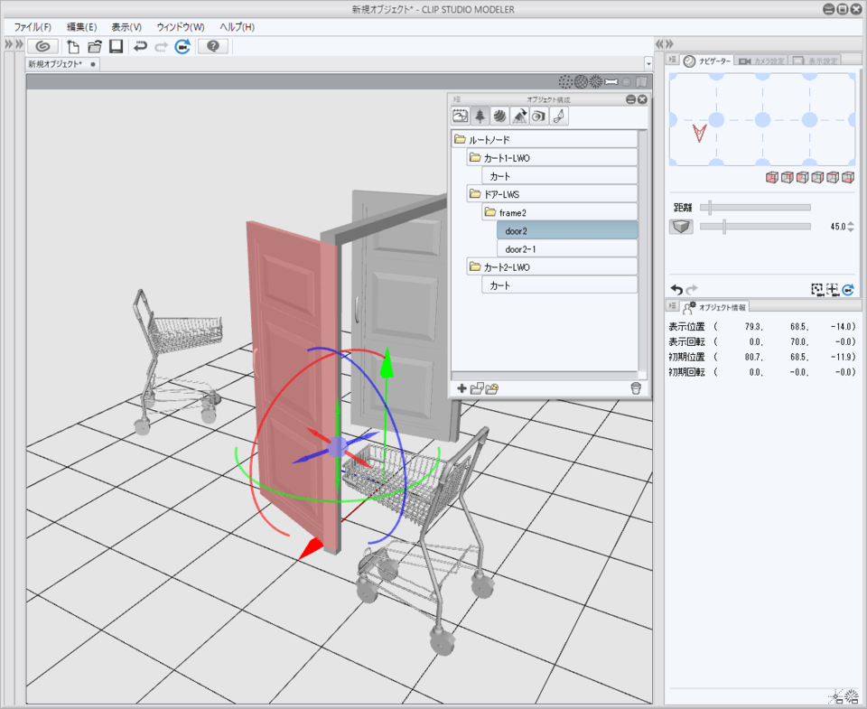Toggle bone display icon in viewport bar

coord(611,82)
